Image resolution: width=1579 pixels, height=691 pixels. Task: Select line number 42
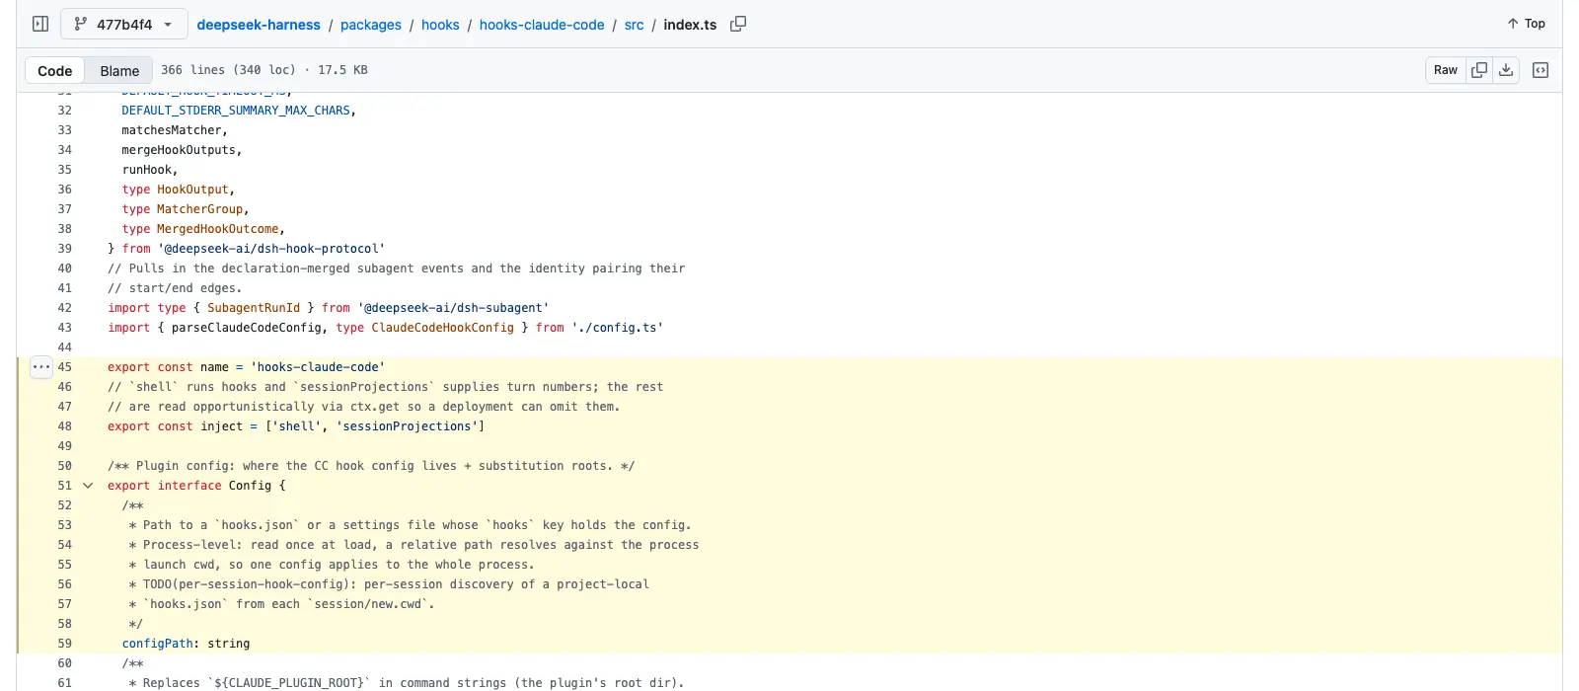(x=64, y=308)
